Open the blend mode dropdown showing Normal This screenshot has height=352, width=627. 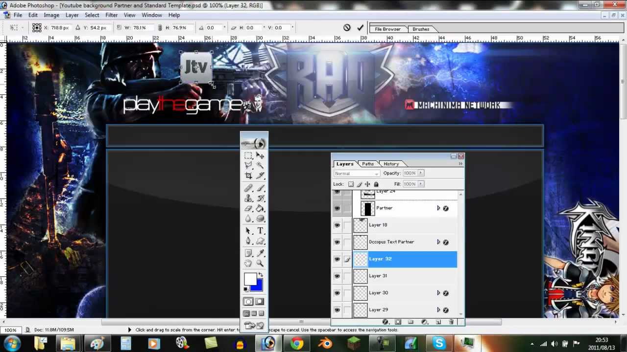(357, 174)
